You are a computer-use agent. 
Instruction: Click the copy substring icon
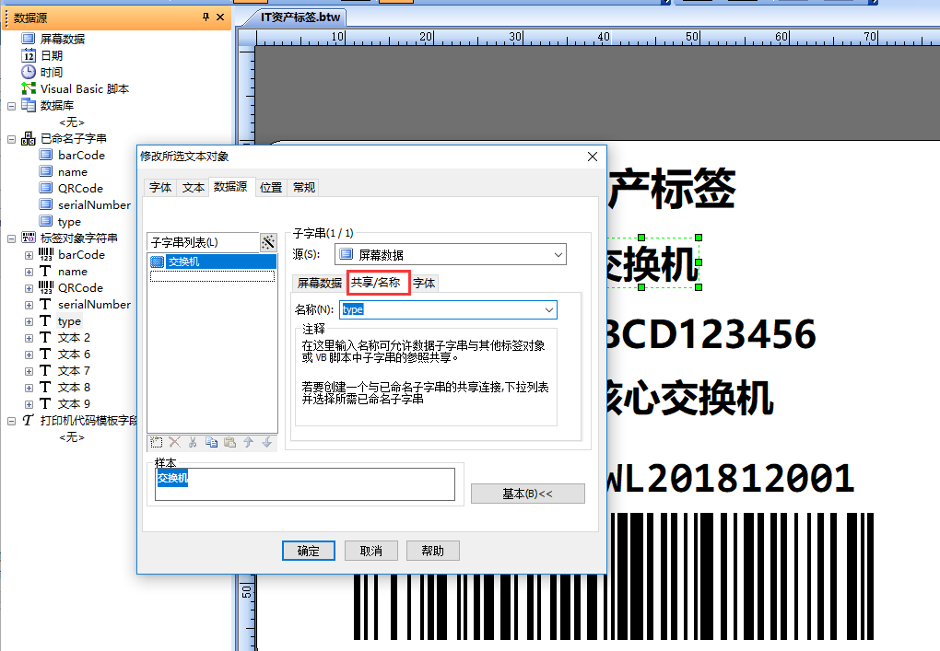211,442
